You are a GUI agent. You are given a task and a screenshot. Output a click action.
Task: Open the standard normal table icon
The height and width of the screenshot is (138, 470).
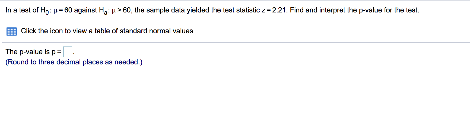tap(11, 31)
